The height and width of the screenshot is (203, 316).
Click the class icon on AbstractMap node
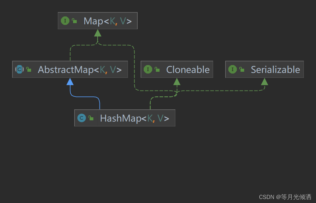(19, 69)
